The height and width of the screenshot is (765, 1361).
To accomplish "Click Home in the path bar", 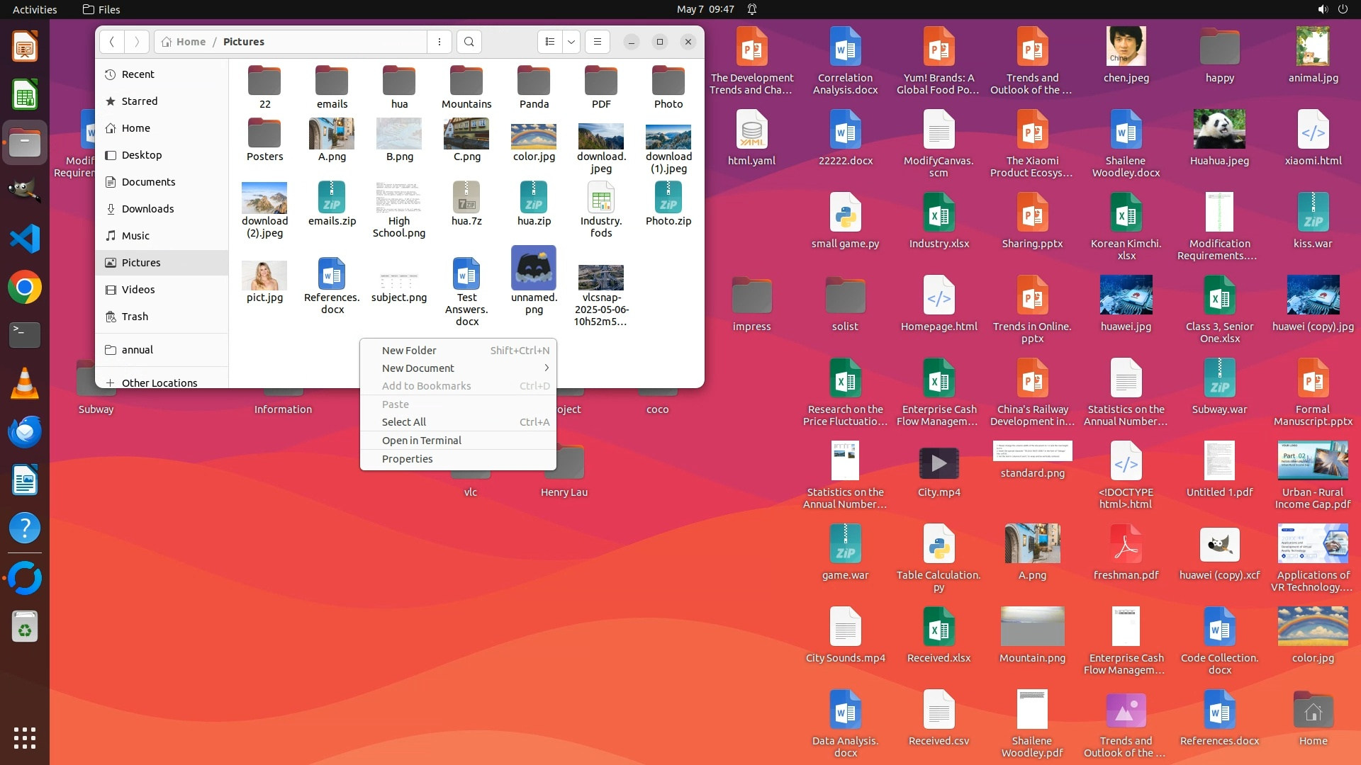I will [184, 42].
